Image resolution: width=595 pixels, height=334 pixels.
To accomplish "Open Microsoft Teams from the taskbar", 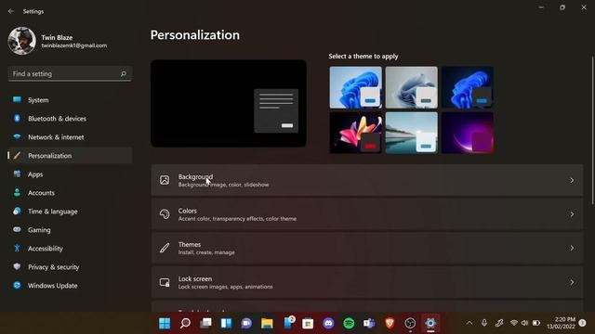I will (369, 324).
